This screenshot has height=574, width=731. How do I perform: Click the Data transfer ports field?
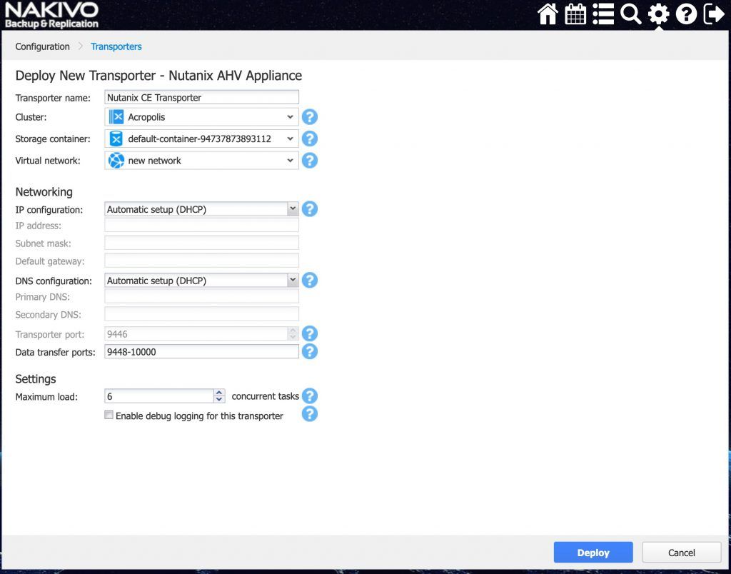click(x=201, y=351)
